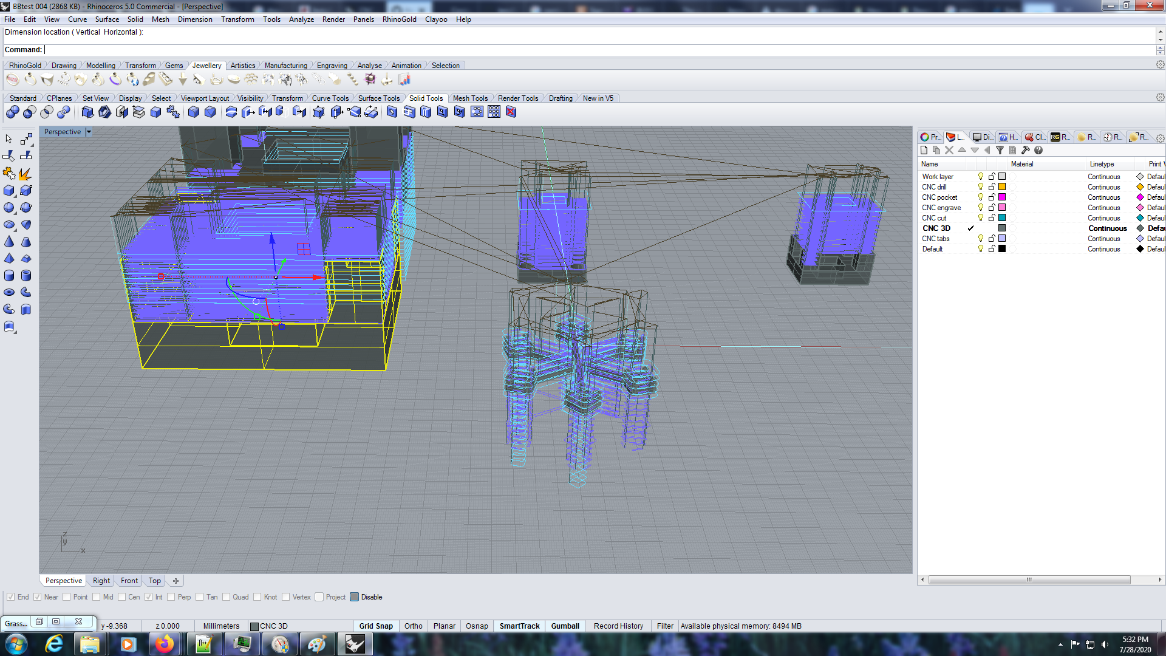Pick the Cylinder tool in sidebar
The image size is (1166, 656).
(9, 276)
